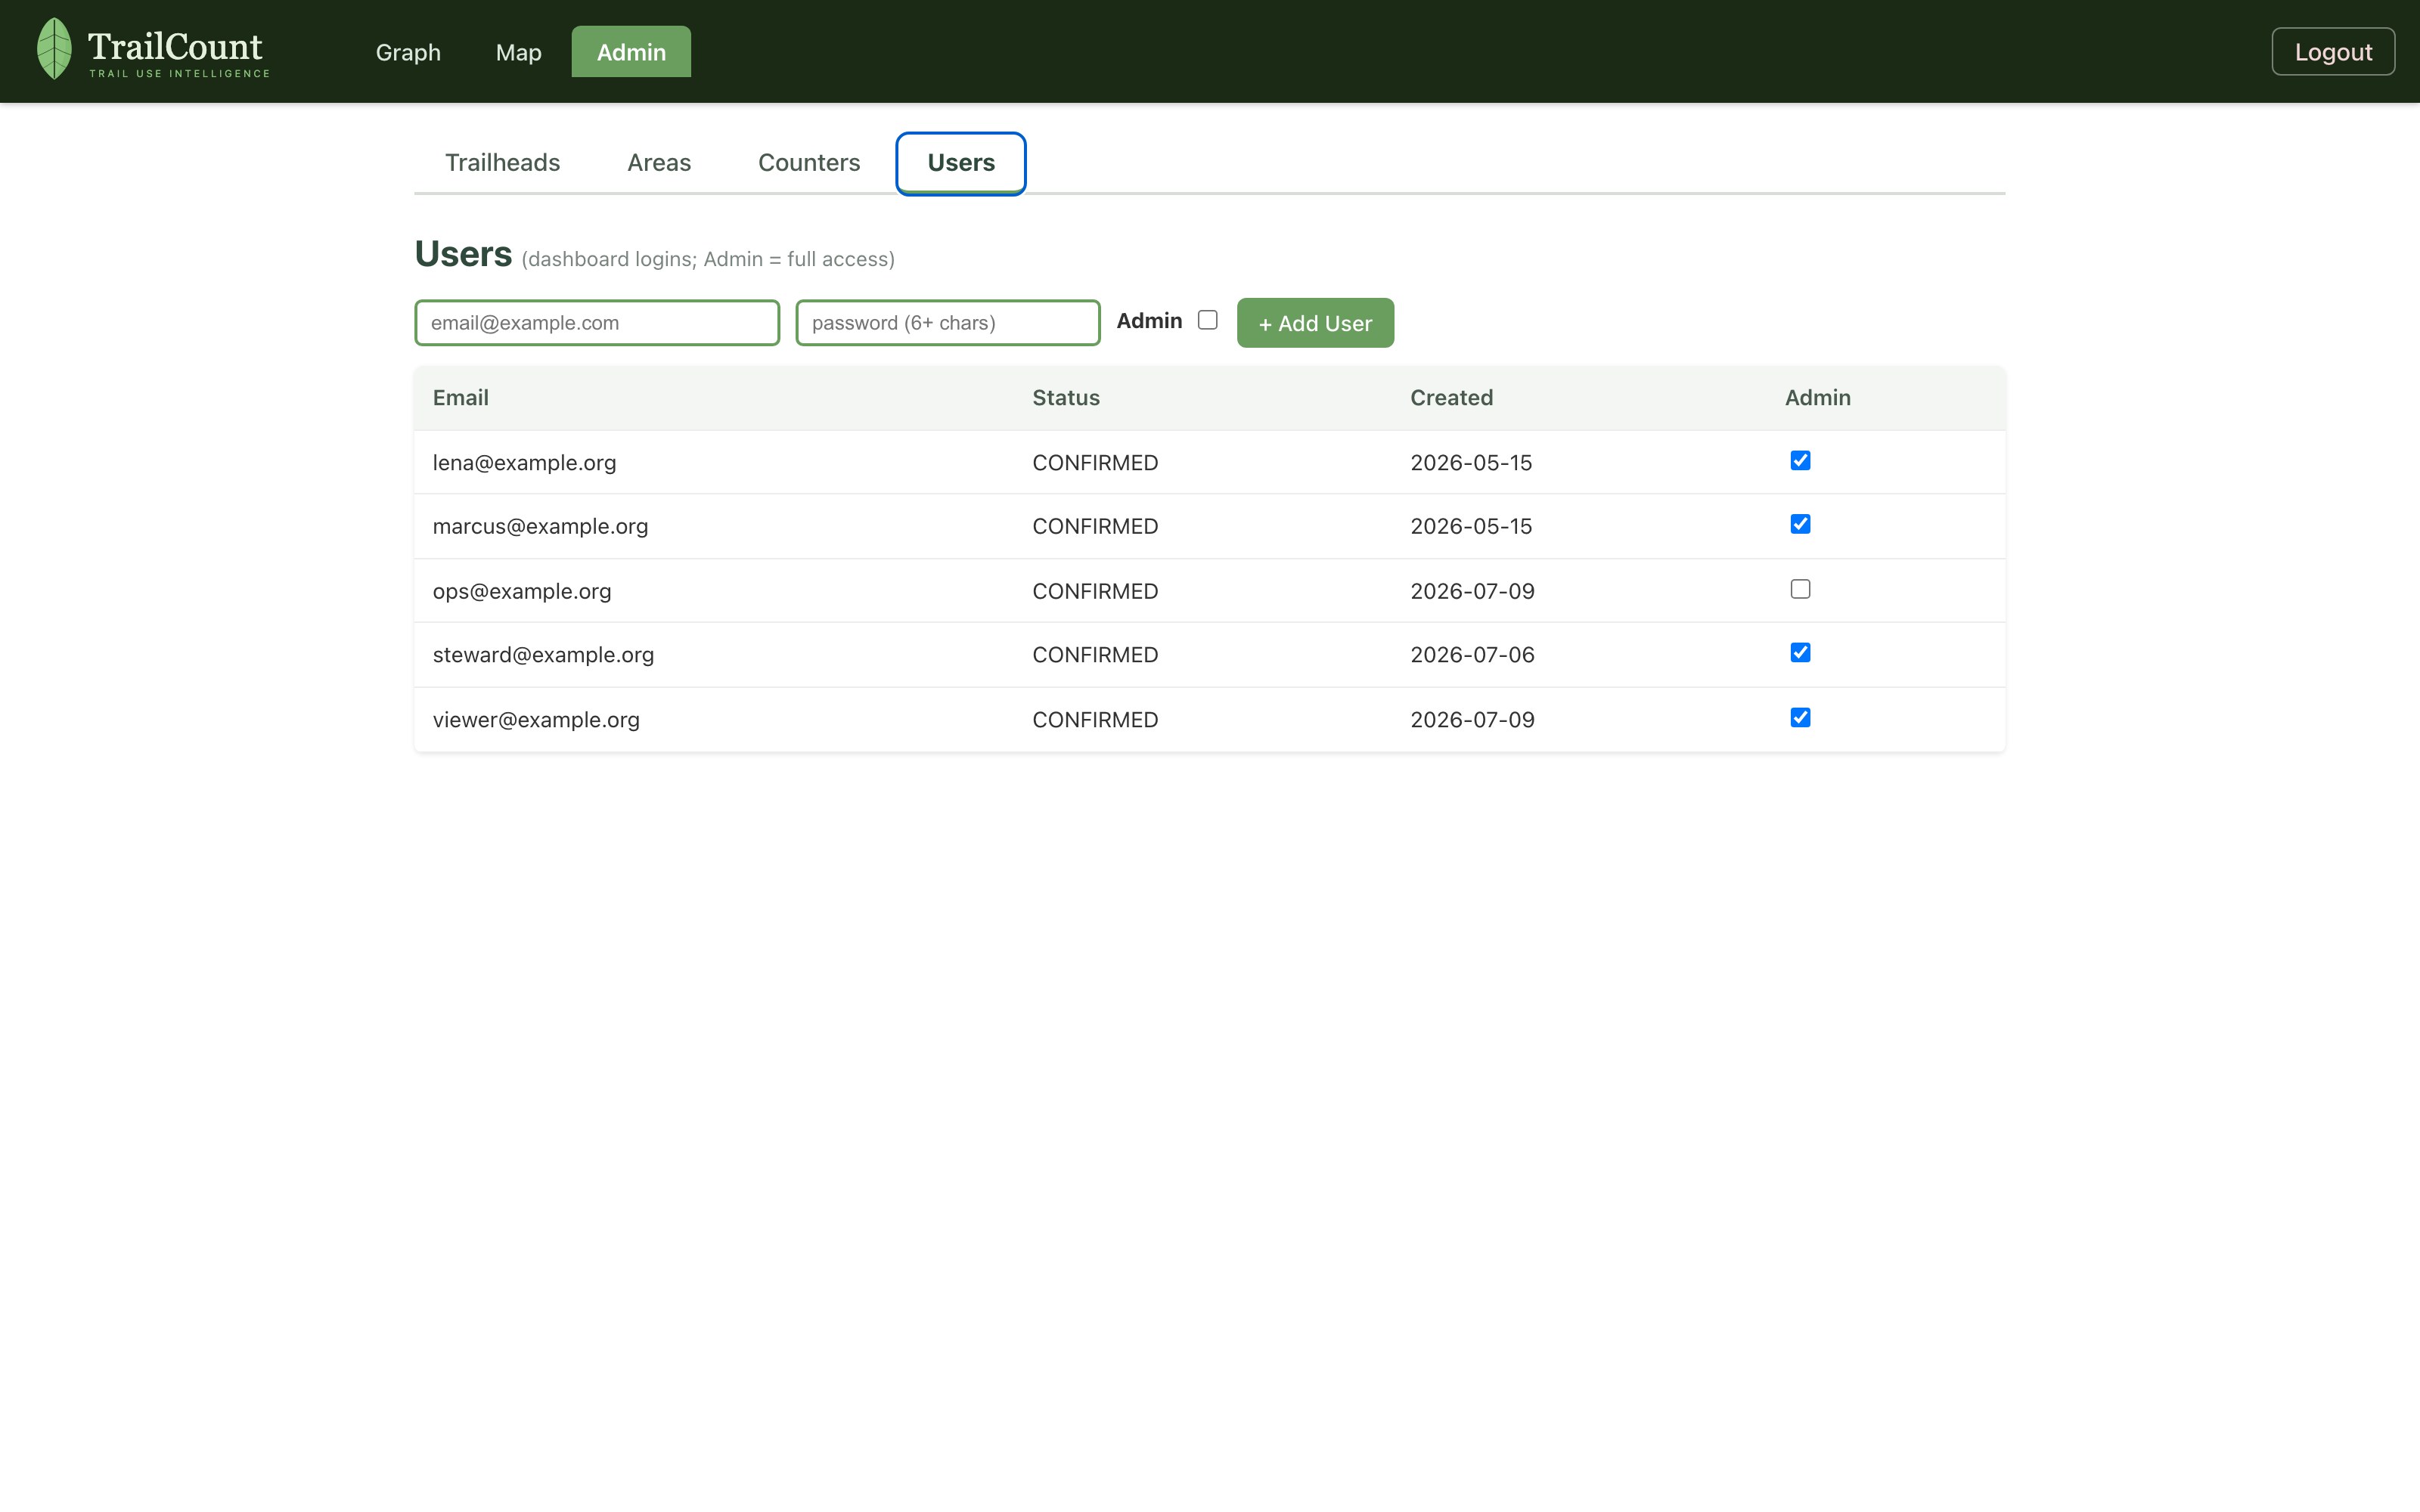Focus the password (6+ chars) field
The image size is (2420, 1512).
coord(948,323)
